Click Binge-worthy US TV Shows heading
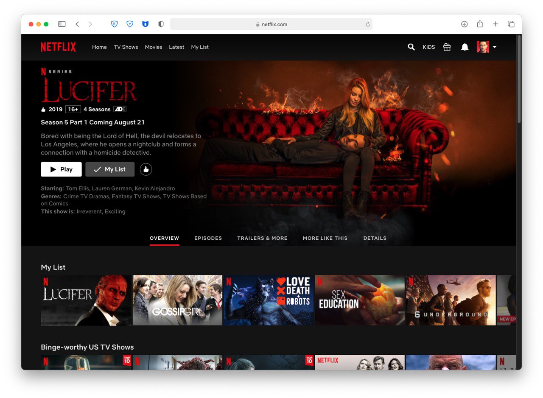This screenshot has width=543, height=398. (x=87, y=347)
